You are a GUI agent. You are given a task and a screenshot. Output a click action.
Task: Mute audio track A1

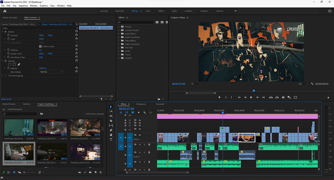140,145
